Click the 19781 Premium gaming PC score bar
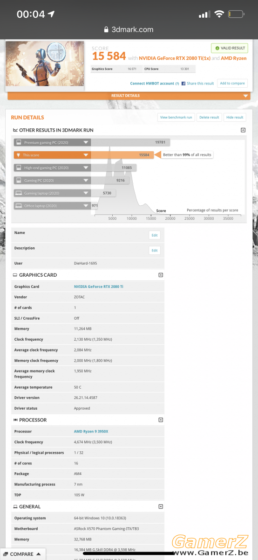The image size is (258, 560). [130, 142]
